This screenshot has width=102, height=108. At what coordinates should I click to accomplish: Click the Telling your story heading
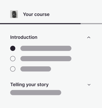coord(30,85)
